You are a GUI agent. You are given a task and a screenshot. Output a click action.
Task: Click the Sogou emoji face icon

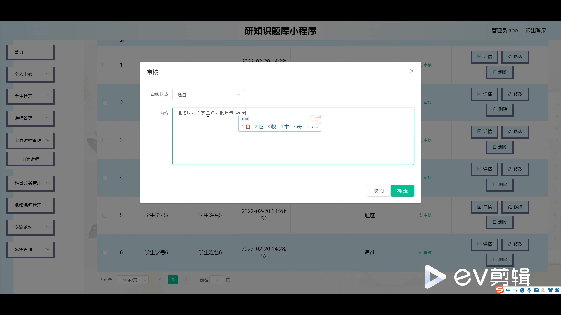522,290
